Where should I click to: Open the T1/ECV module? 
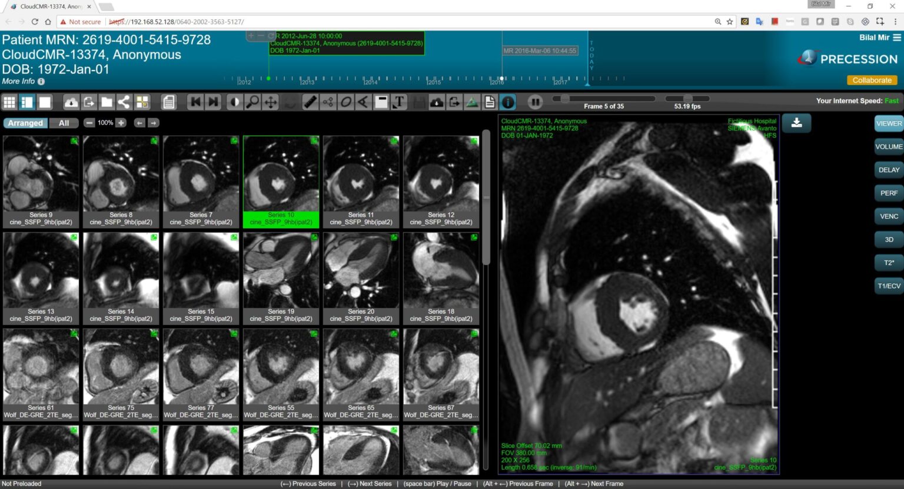point(889,286)
